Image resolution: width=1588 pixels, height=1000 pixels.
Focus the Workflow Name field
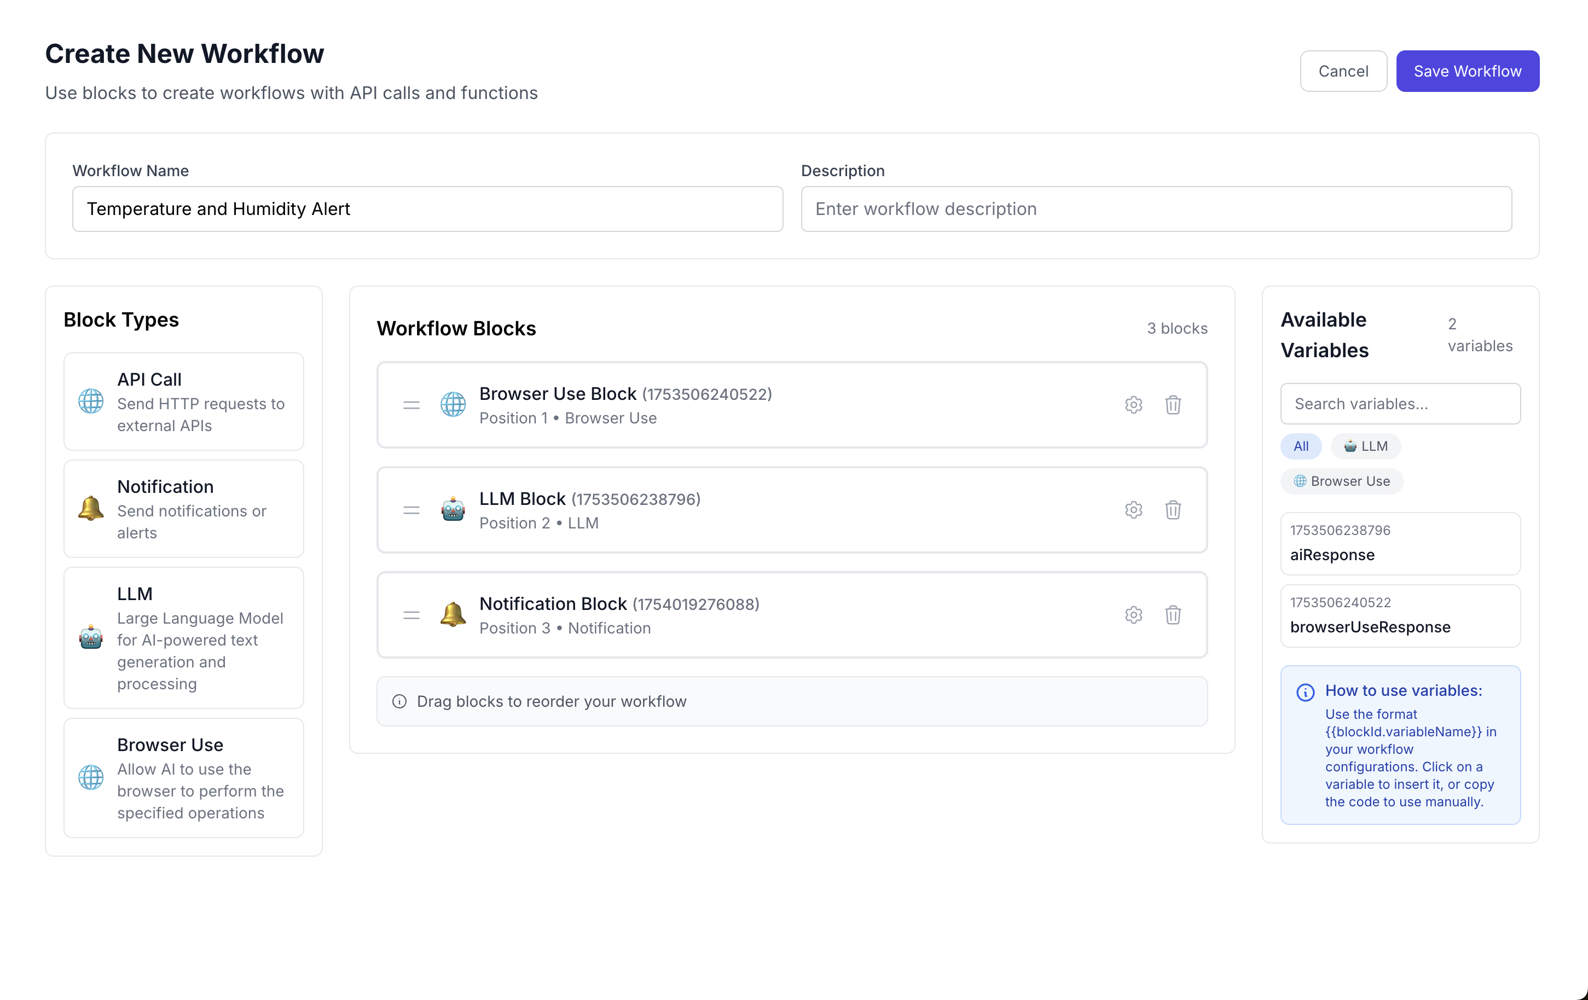click(427, 209)
